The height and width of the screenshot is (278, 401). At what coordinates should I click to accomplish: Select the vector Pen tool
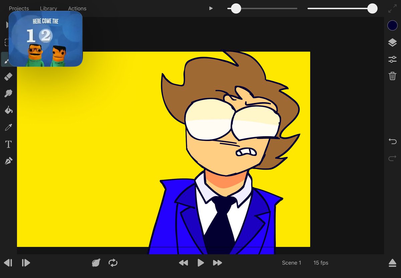click(8, 161)
